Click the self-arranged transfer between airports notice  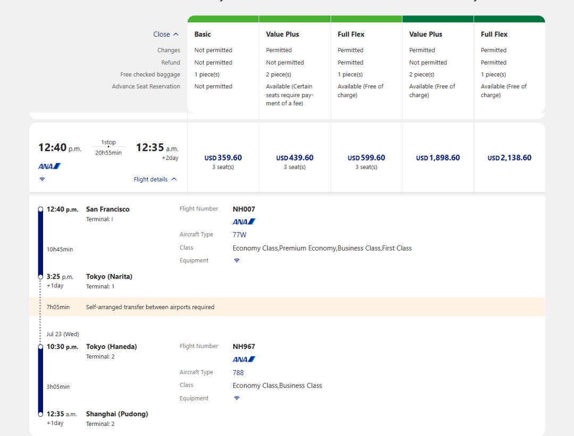(x=150, y=307)
